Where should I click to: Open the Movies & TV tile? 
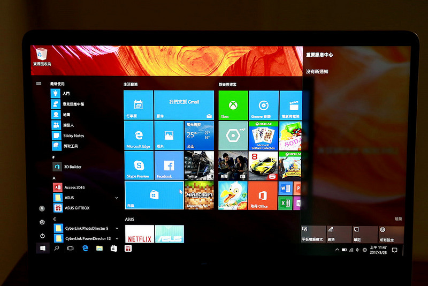click(x=291, y=106)
